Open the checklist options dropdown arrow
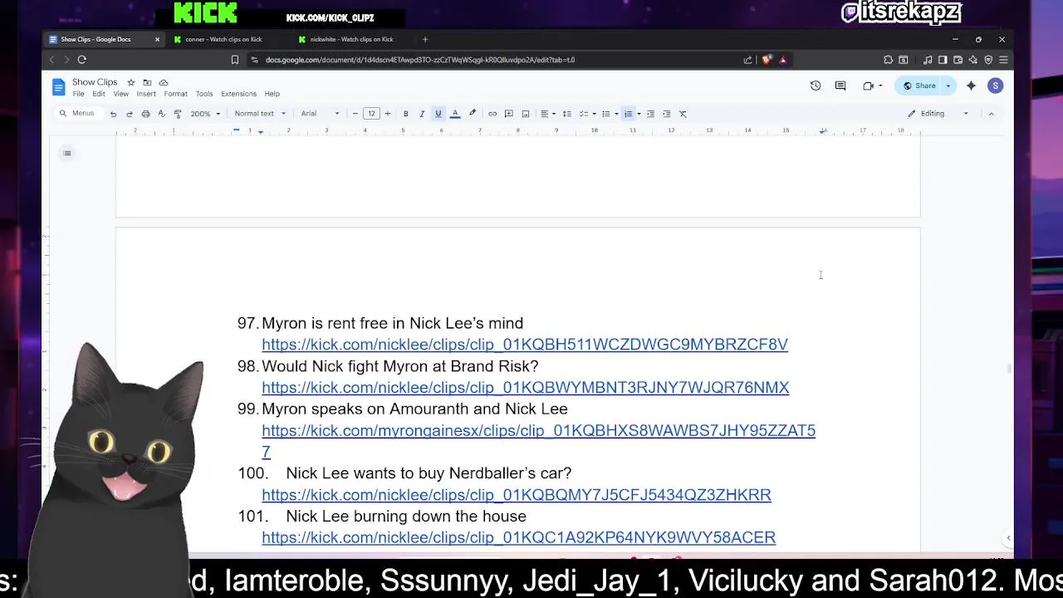 coord(595,114)
